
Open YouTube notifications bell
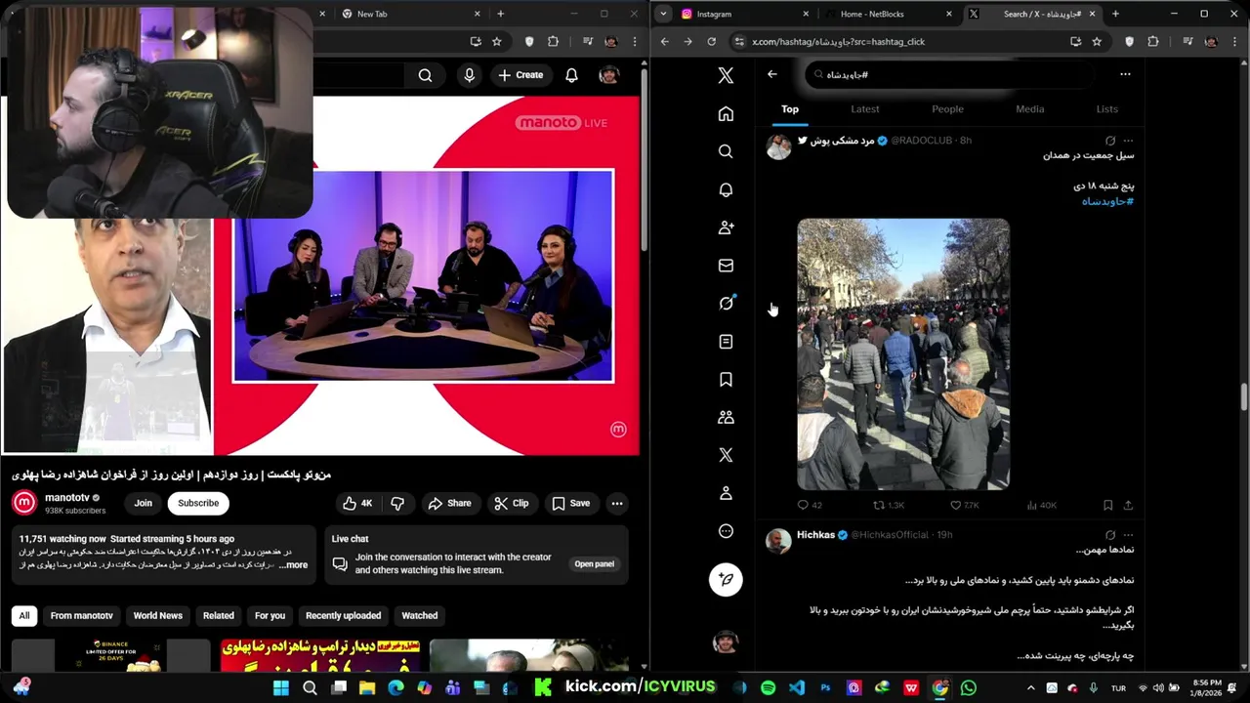pos(571,75)
